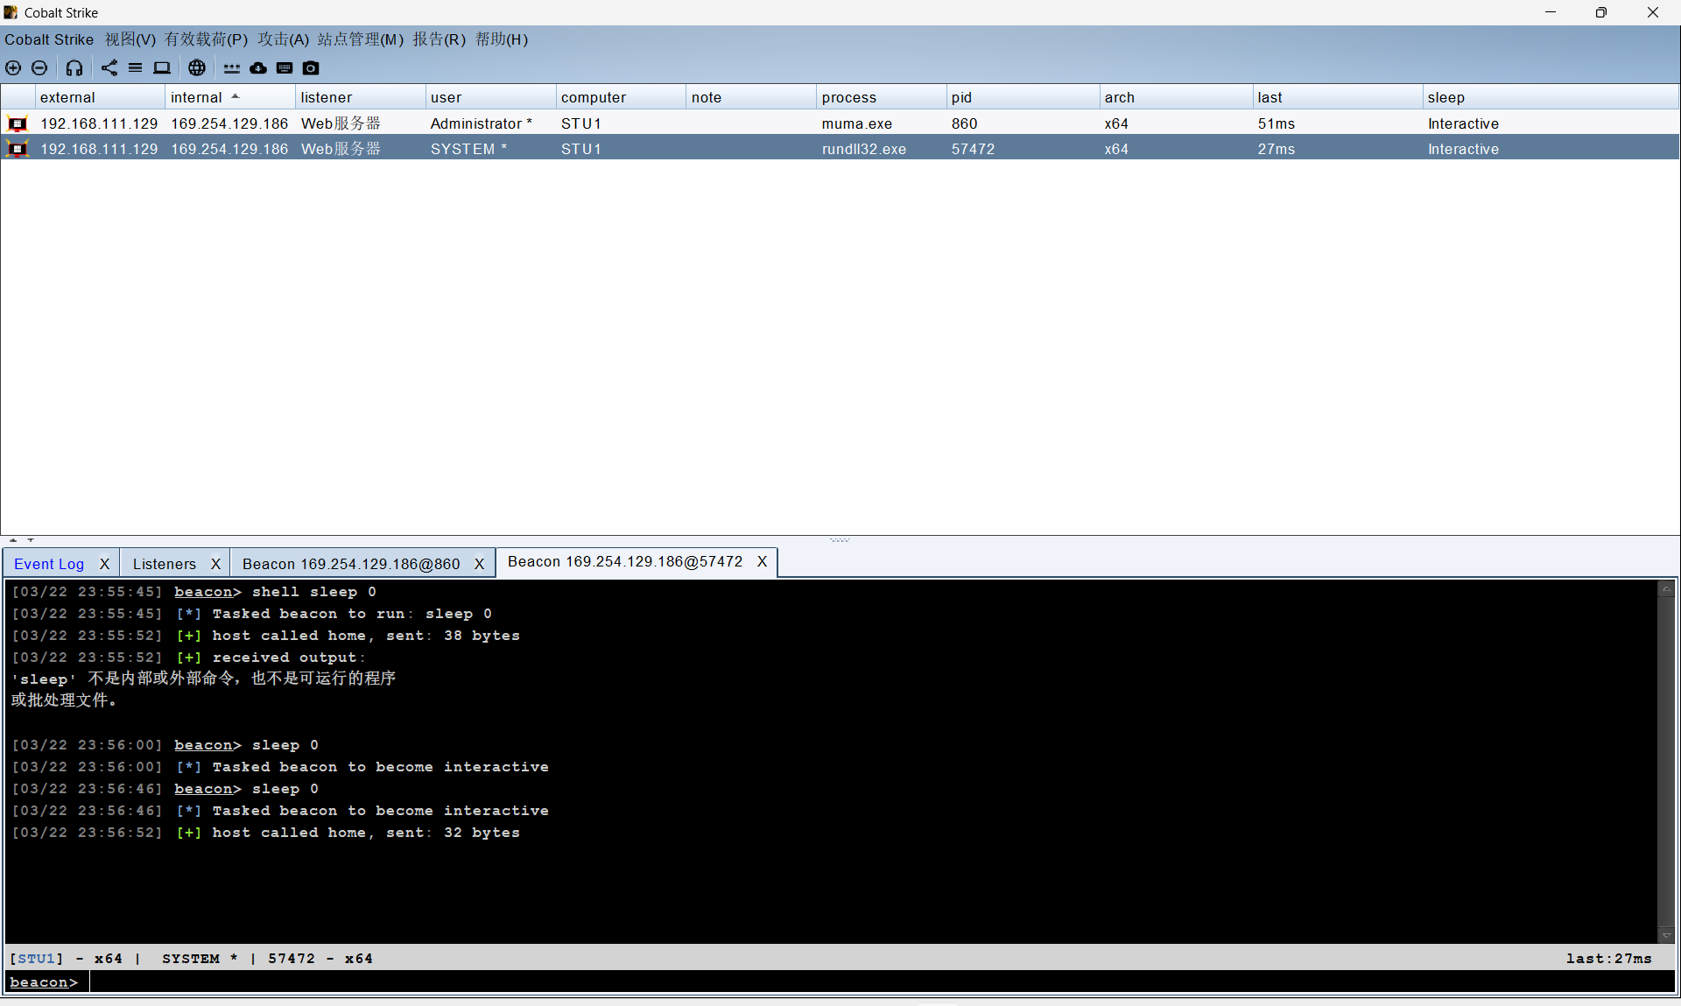Viewport: 1681px width, 1006px height.
Task: Sort sessions by the user column
Action: (491, 97)
